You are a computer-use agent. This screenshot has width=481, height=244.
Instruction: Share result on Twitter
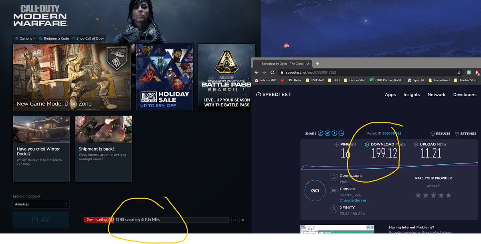327,133
